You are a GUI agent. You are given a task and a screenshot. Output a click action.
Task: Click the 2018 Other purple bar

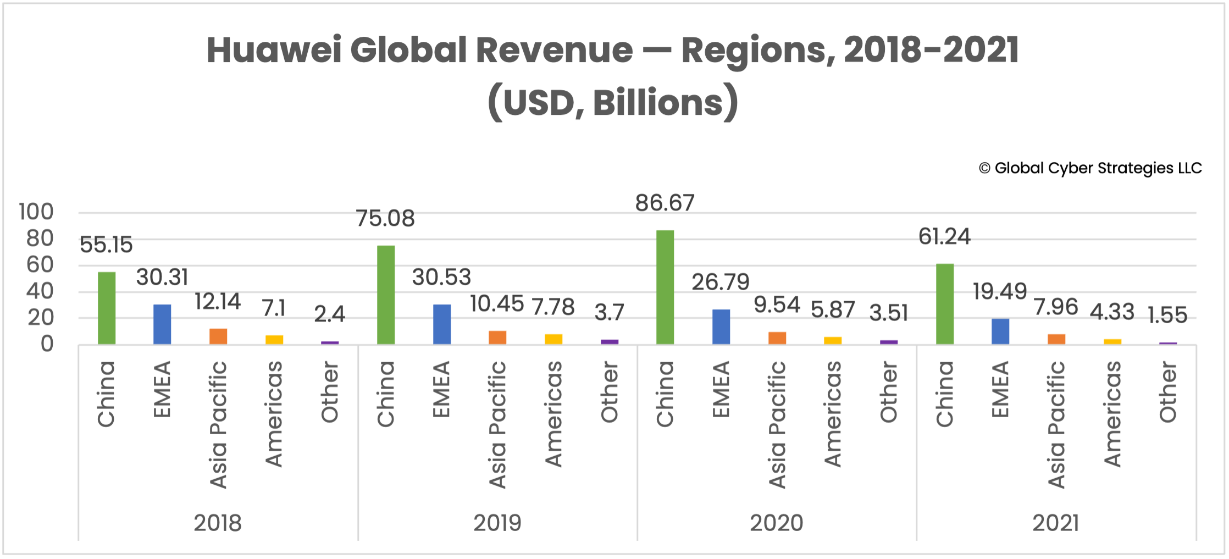pyautogui.click(x=330, y=343)
